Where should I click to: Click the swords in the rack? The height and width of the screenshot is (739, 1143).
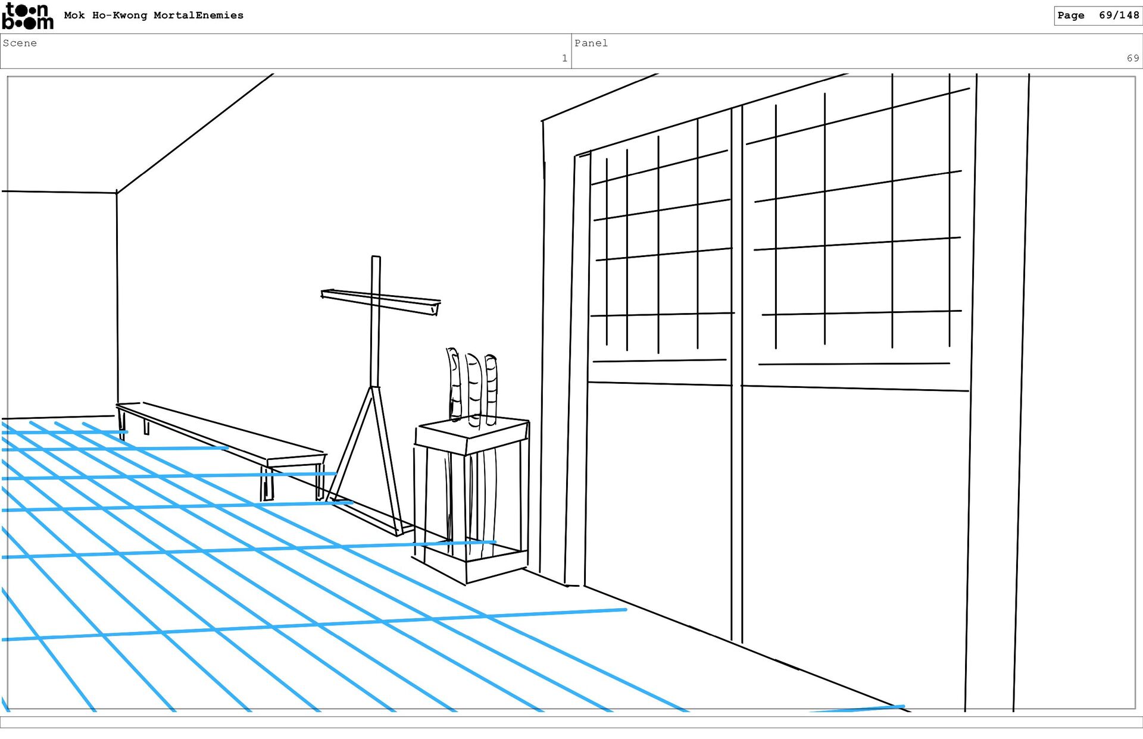473,387
